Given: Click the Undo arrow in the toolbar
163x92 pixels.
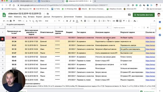Looking at the screenshot, I should [x=4, y=21].
